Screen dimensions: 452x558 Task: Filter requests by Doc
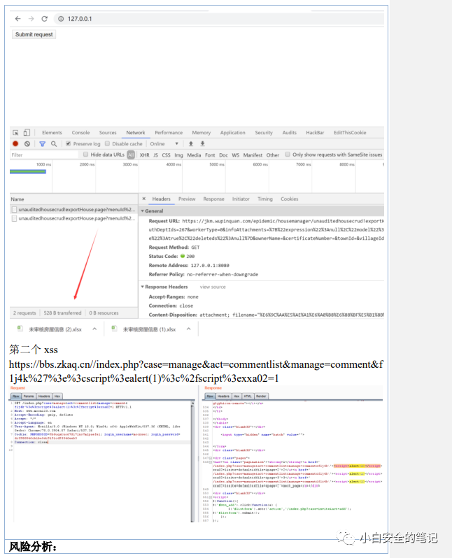pyautogui.click(x=223, y=155)
